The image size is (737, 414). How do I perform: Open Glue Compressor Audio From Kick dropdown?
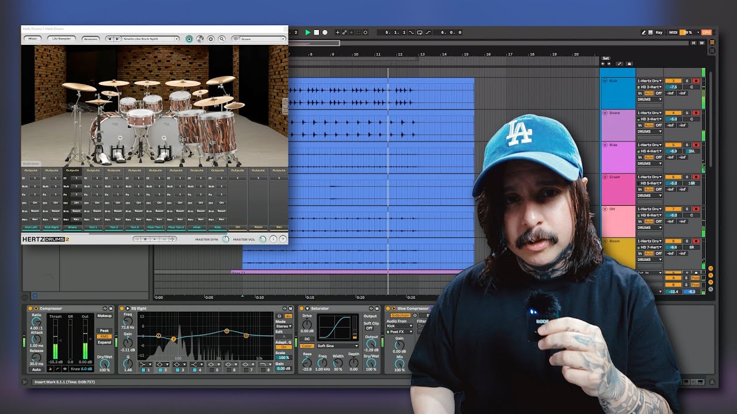coord(400,326)
